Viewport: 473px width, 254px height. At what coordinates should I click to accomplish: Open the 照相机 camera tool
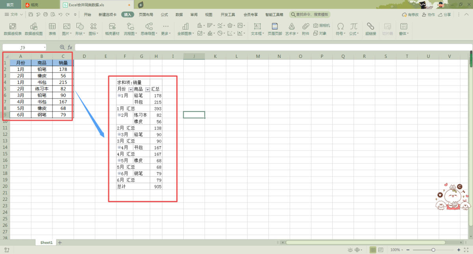point(321,26)
